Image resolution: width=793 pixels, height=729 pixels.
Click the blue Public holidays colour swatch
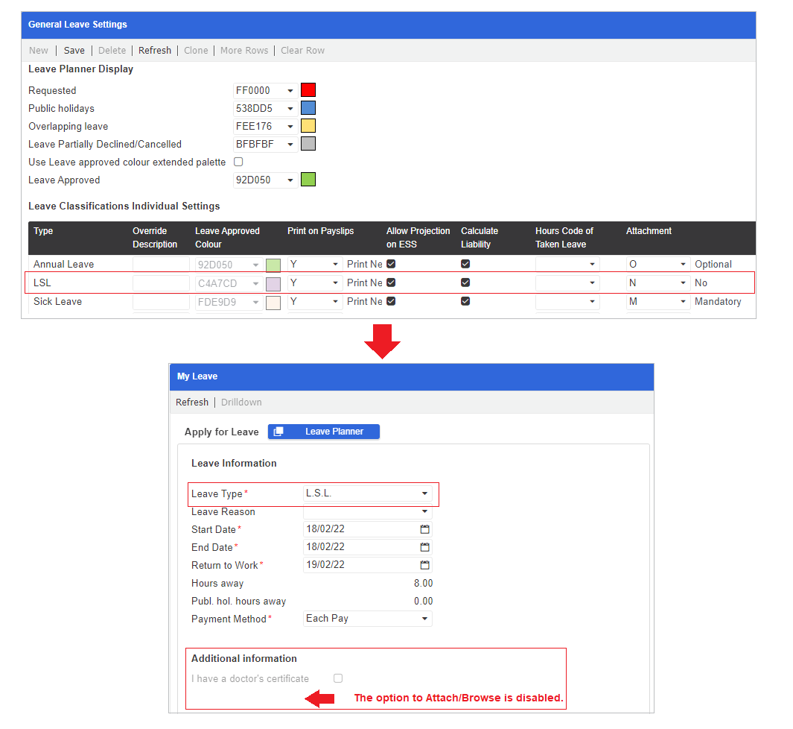pos(308,108)
